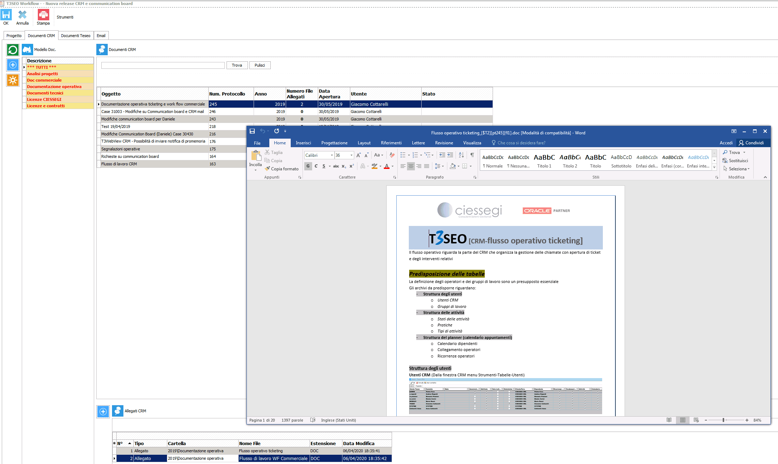Switch to the Email tab in T3SEO
Image resolution: width=778 pixels, height=464 pixels.
coord(101,36)
